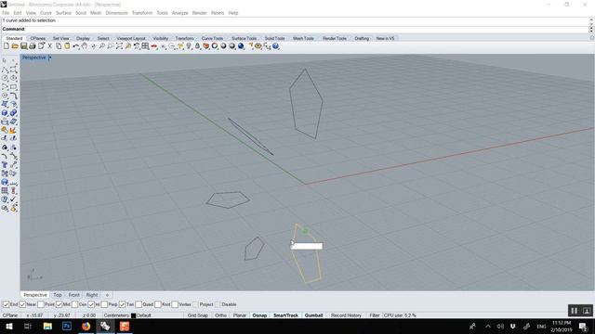This screenshot has width=595, height=334.
Task: Select the Explode tool in sidebar
Action: click(x=14, y=130)
